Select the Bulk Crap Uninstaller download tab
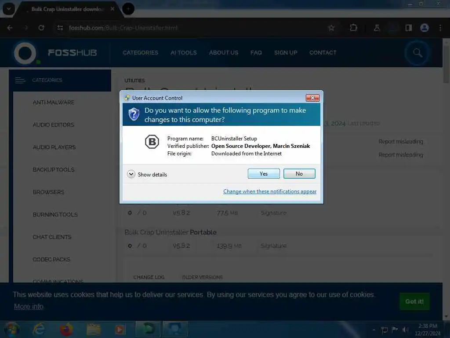This screenshot has width=450, height=338. point(67,9)
